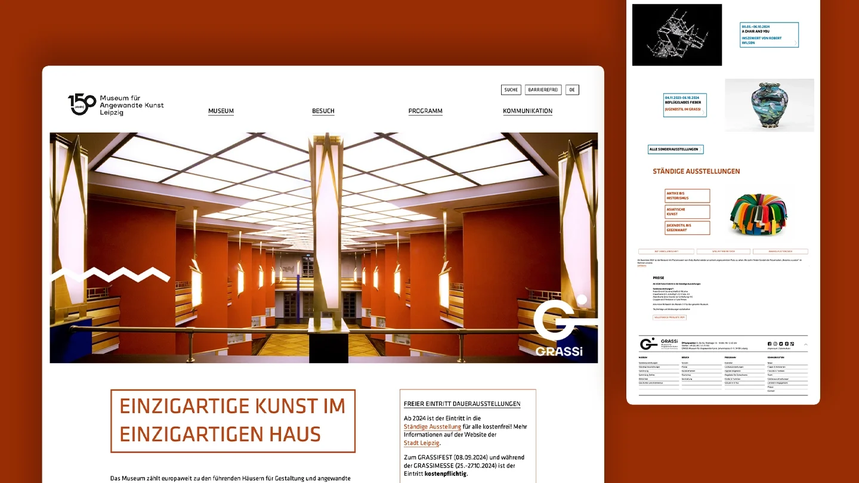This screenshot has width=859, height=483.
Task: Open the MUSEUM navigation menu
Action: click(221, 111)
